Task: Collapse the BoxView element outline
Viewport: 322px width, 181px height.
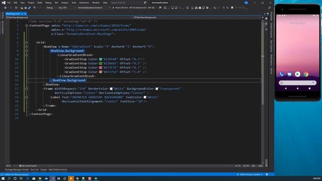Action: (27, 47)
